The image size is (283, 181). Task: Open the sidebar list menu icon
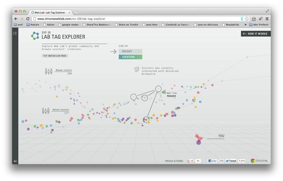click(x=15, y=33)
